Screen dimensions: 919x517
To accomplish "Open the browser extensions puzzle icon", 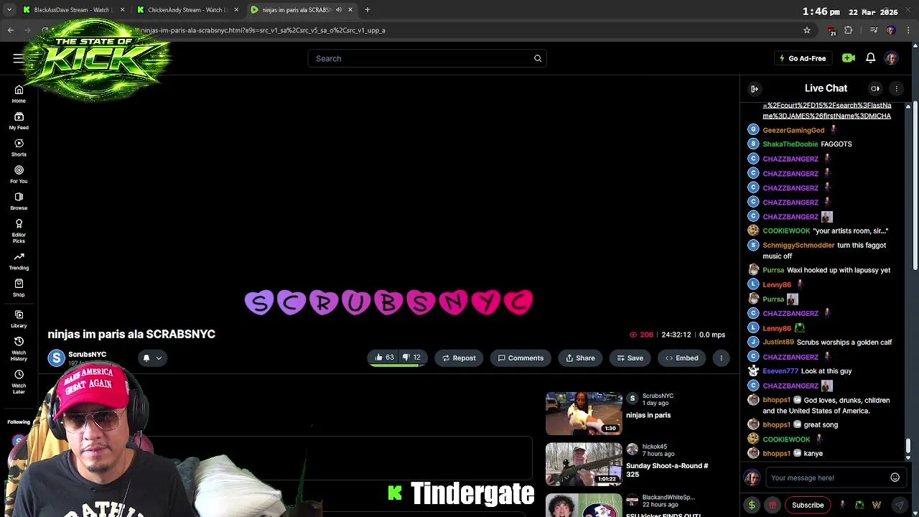I will click(849, 30).
